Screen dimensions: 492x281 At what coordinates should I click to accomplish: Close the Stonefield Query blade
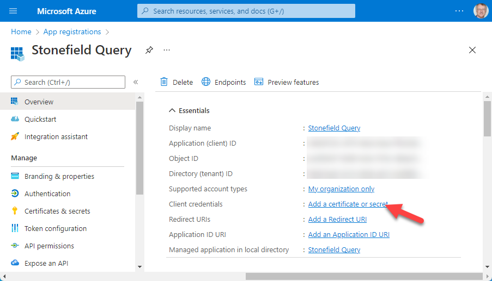pos(472,50)
